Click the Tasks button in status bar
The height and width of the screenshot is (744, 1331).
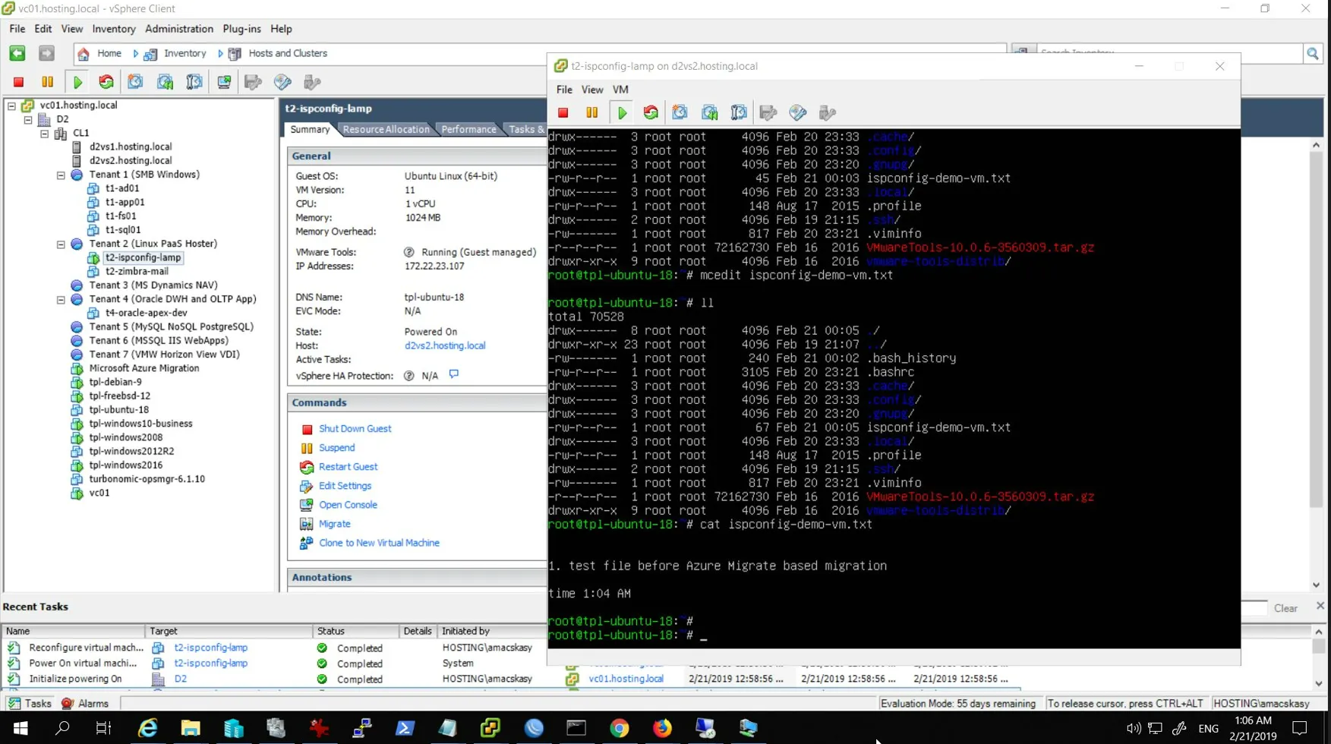click(x=30, y=704)
